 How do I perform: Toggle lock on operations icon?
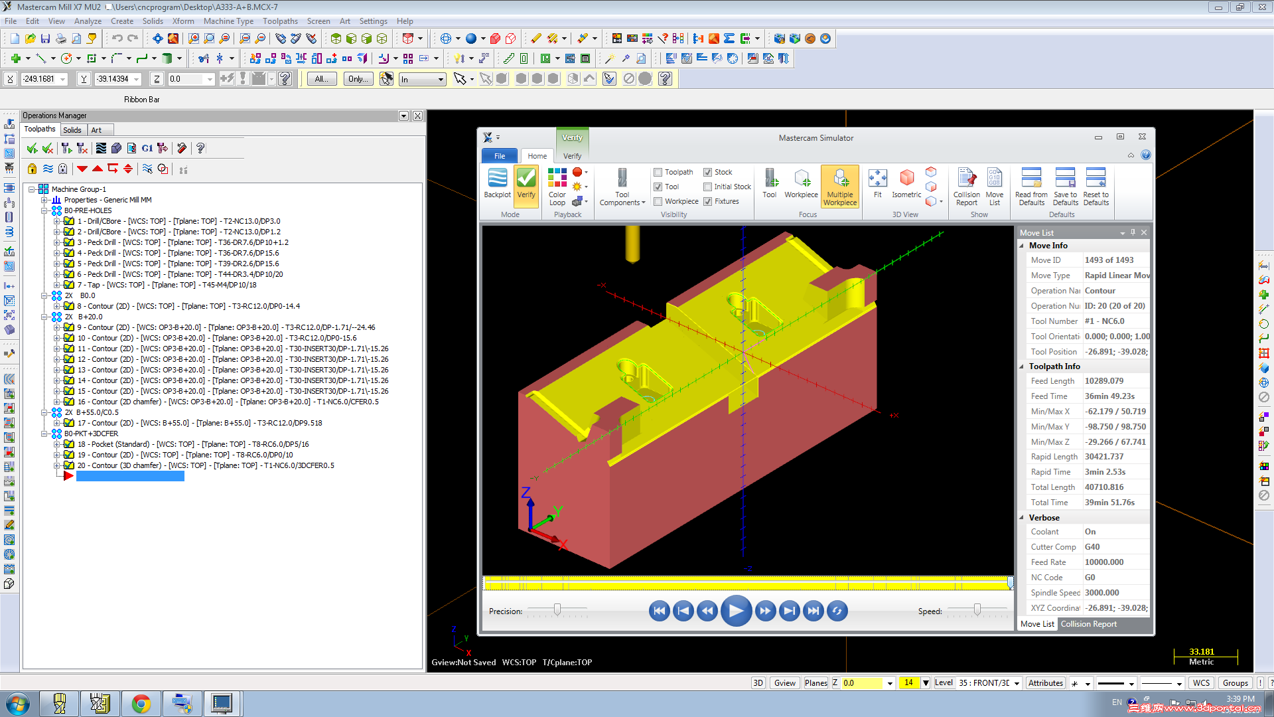[x=32, y=169]
